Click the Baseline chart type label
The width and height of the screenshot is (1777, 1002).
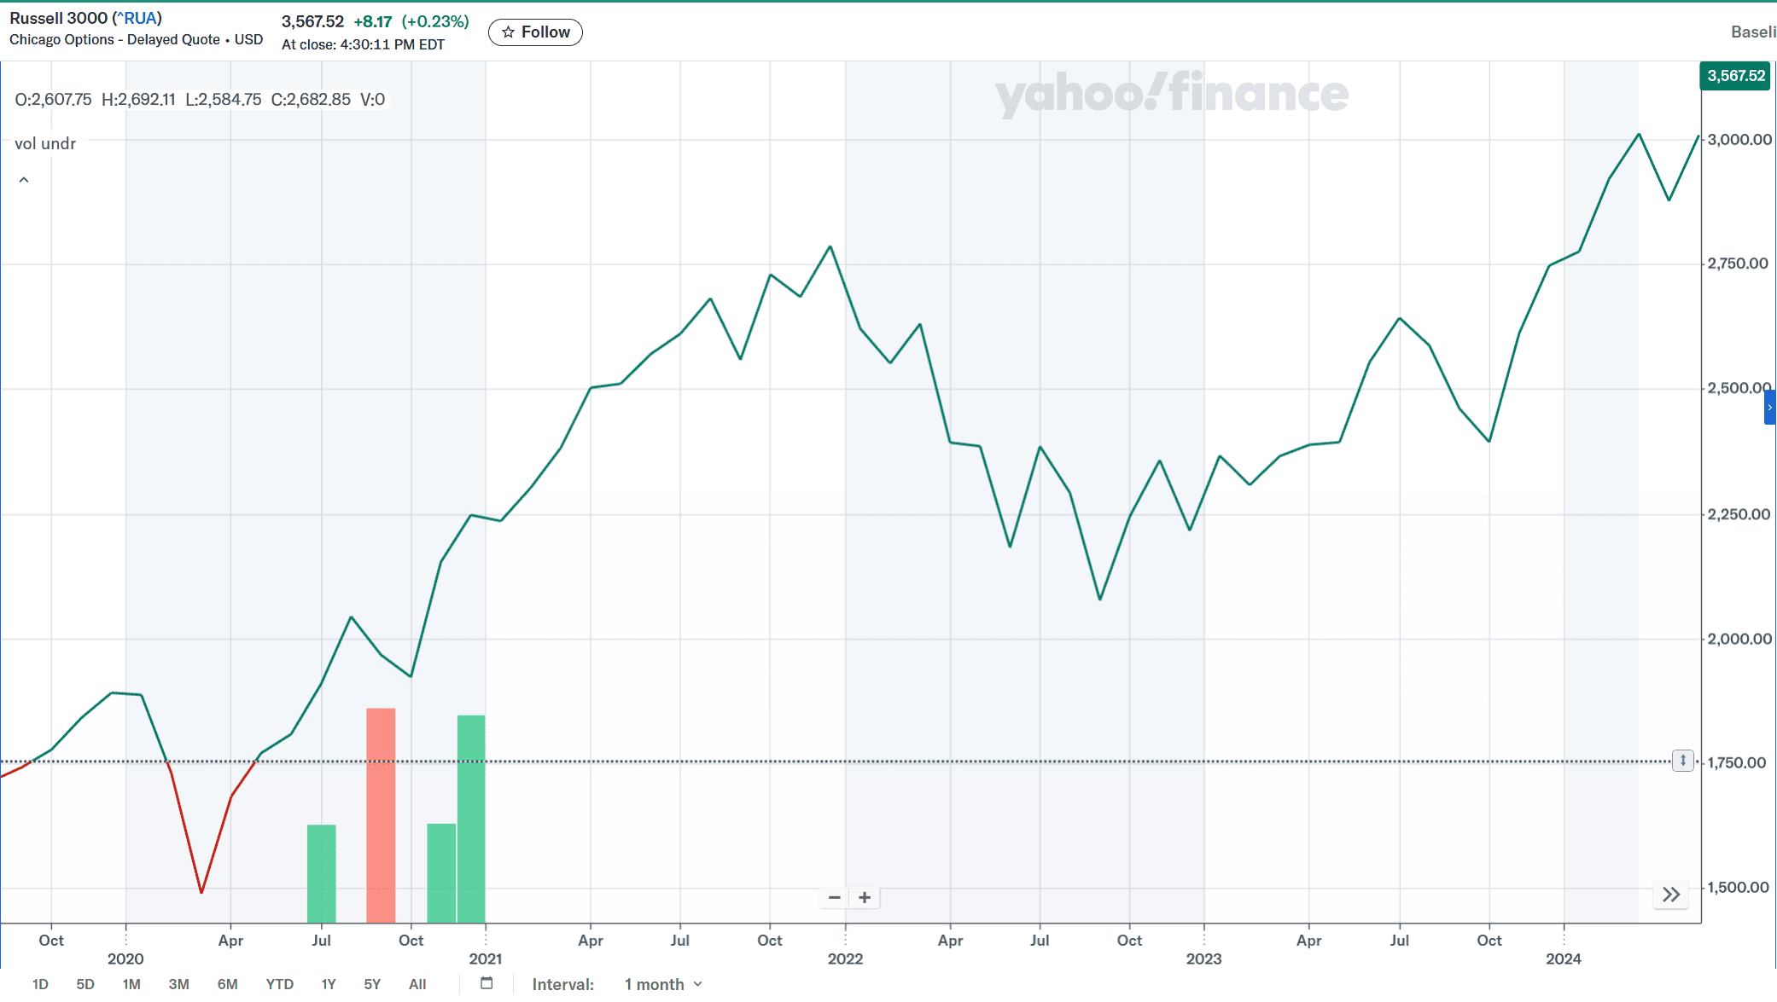click(1752, 32)
